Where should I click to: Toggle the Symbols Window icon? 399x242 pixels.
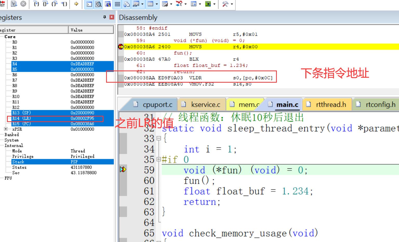(108, 4)
